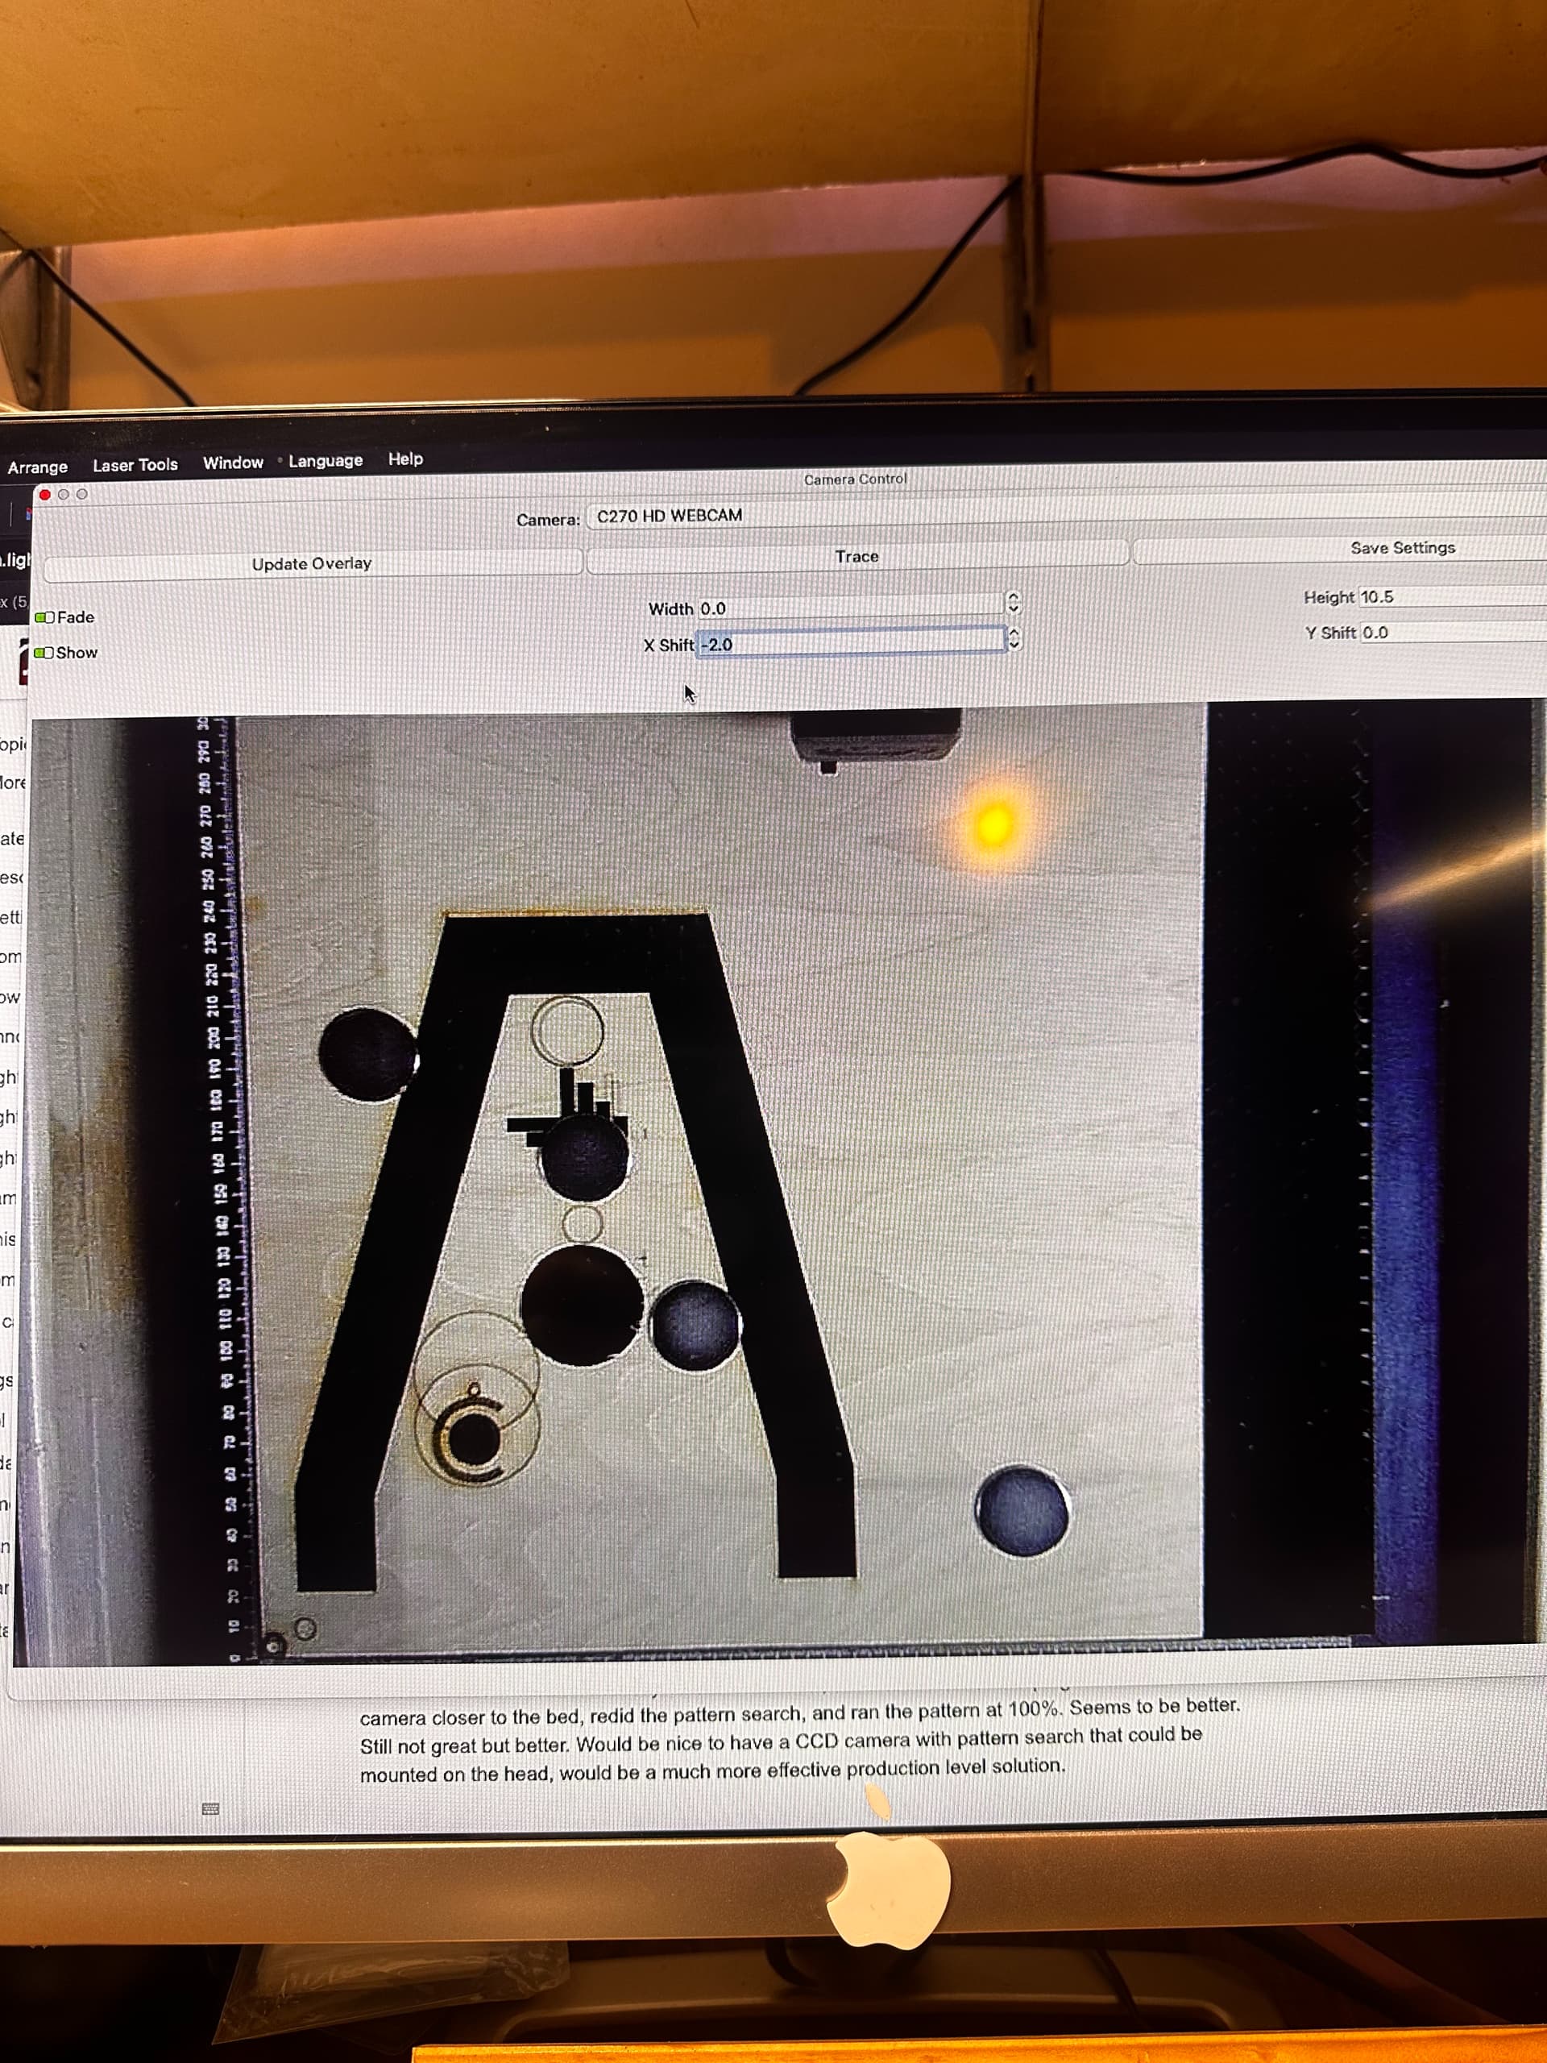This screenshot has width=1547, height=2063.
Task: Select the Width input field
Action: 840,607
